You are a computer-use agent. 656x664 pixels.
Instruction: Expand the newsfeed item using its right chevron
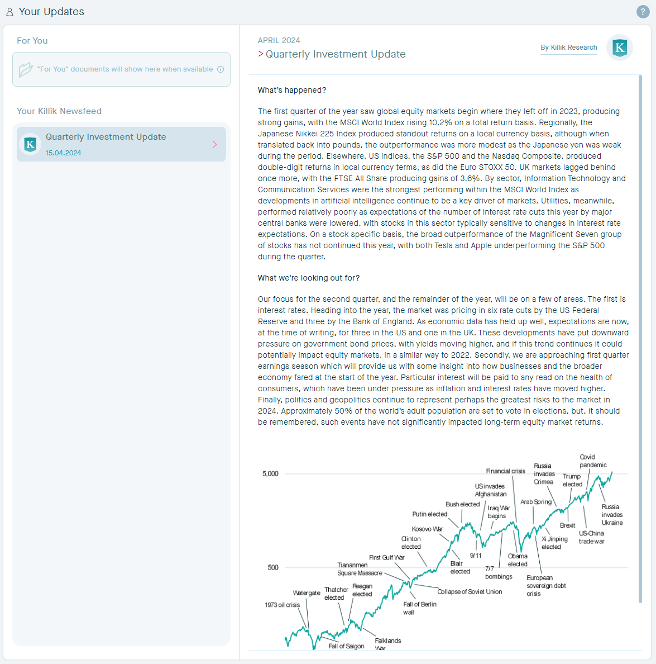[215, 145]
